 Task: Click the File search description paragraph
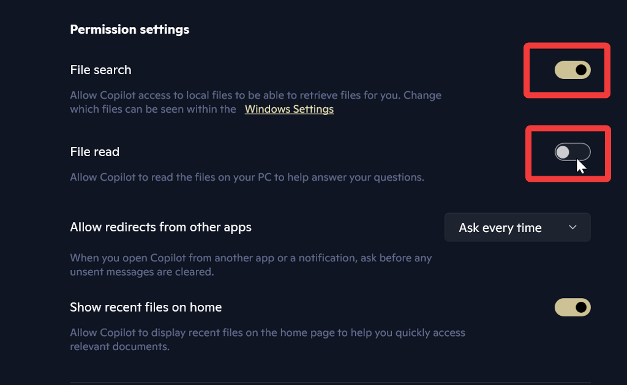click(255, 96)
